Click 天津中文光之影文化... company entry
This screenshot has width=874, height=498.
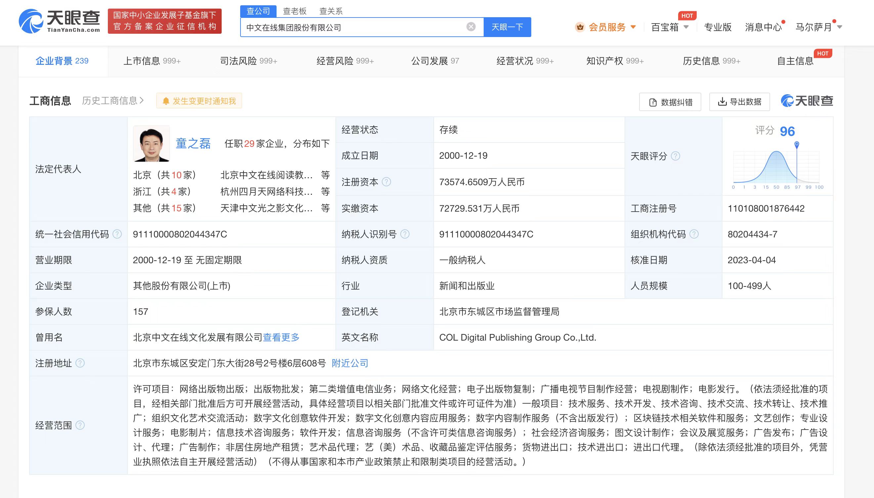[x=267, y=208]
